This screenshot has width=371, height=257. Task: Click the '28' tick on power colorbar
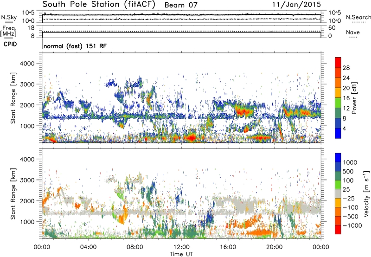click(346, 68)
